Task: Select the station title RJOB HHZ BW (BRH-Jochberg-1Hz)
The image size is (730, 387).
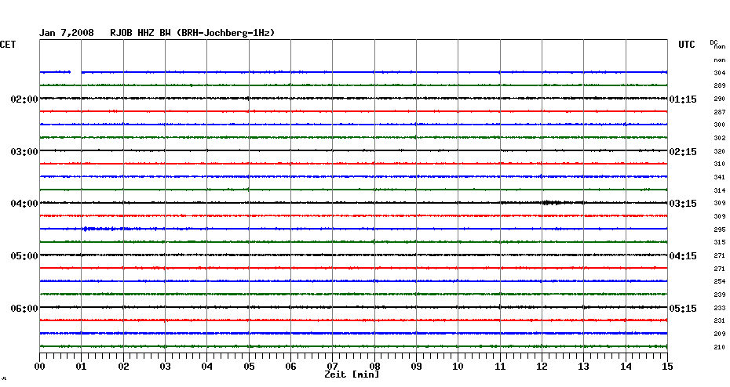Action: pyautogui.click(x=192, y=33)
